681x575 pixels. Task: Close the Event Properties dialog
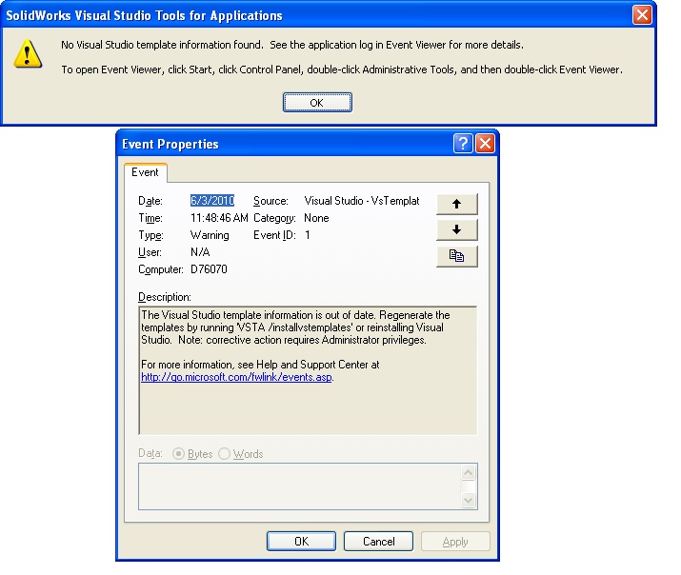(x=485, y=143)
